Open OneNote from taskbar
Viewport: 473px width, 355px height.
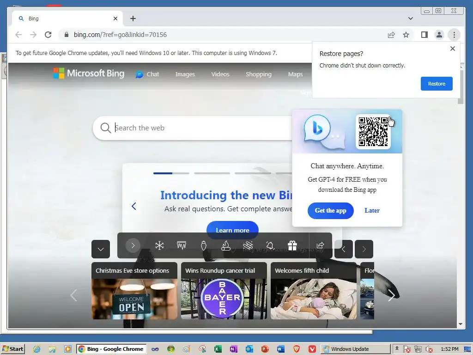(233, 349)
